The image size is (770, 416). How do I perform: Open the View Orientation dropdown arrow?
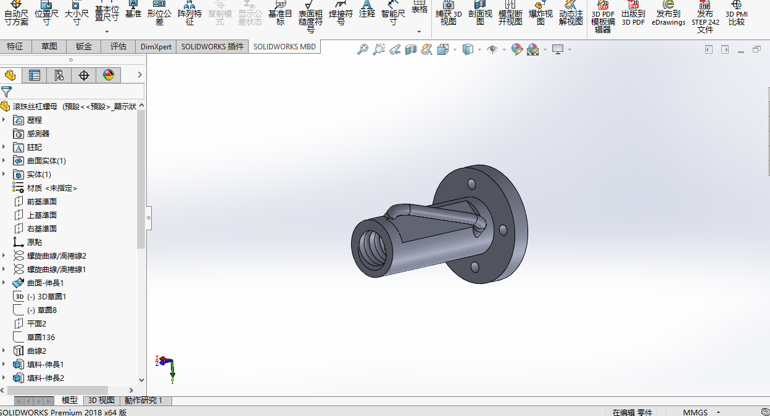click(455, 49)
